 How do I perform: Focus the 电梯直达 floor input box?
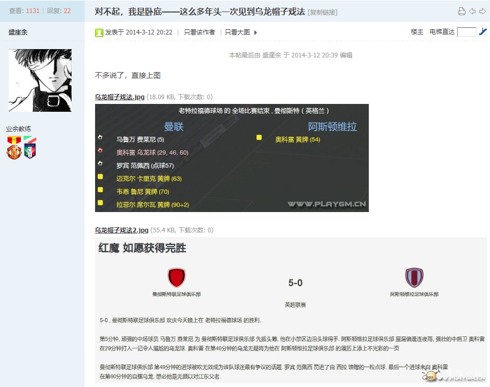[466, 32]
